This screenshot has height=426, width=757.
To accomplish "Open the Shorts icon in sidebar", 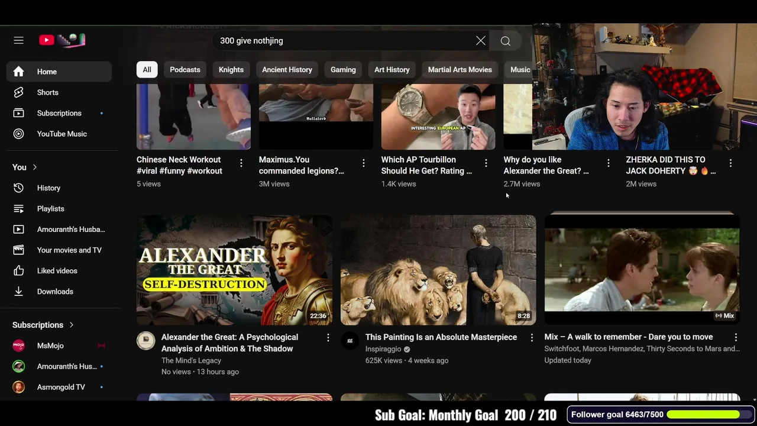I will (18, 92).
